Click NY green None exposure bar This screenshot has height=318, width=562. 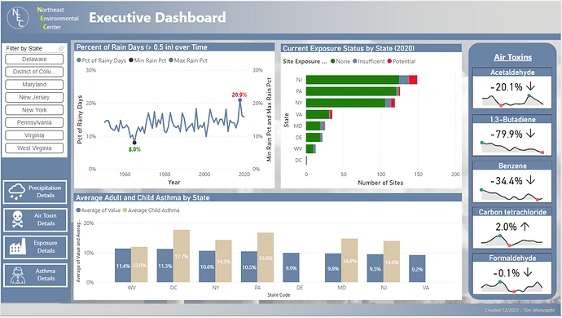pos(346,103)
